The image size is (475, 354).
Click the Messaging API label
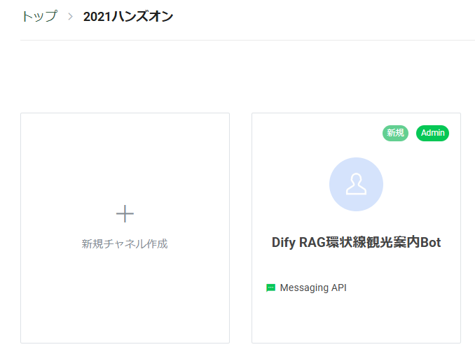313,288
